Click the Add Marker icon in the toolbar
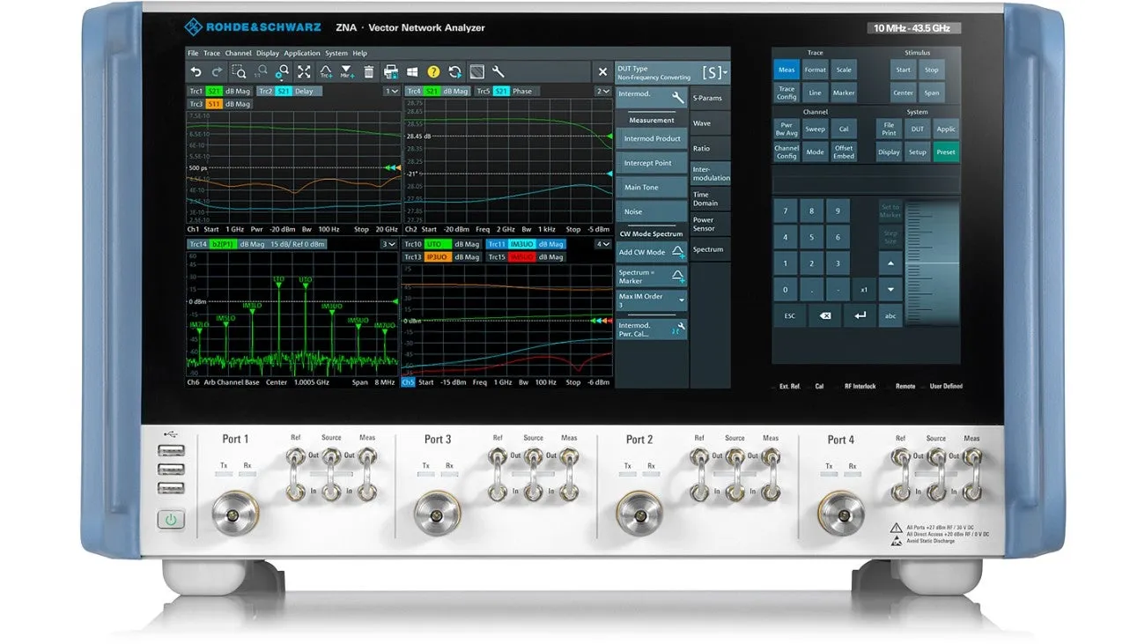This screenshot has width=1145, height=644. [346, 71]
